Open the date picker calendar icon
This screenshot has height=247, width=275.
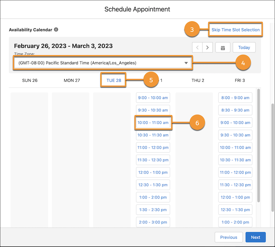pyautogui.click(x=223, y=47)
